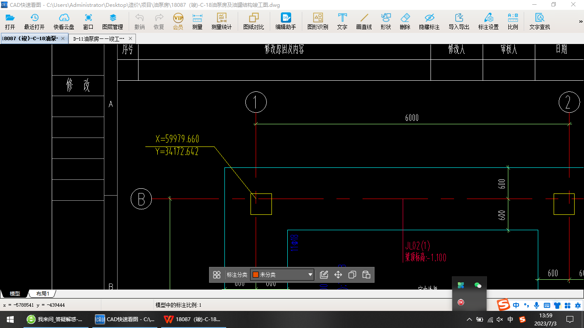Toggle the muted volume tray icon
This screenshot has height=328, width=584.
click(500, 319)
